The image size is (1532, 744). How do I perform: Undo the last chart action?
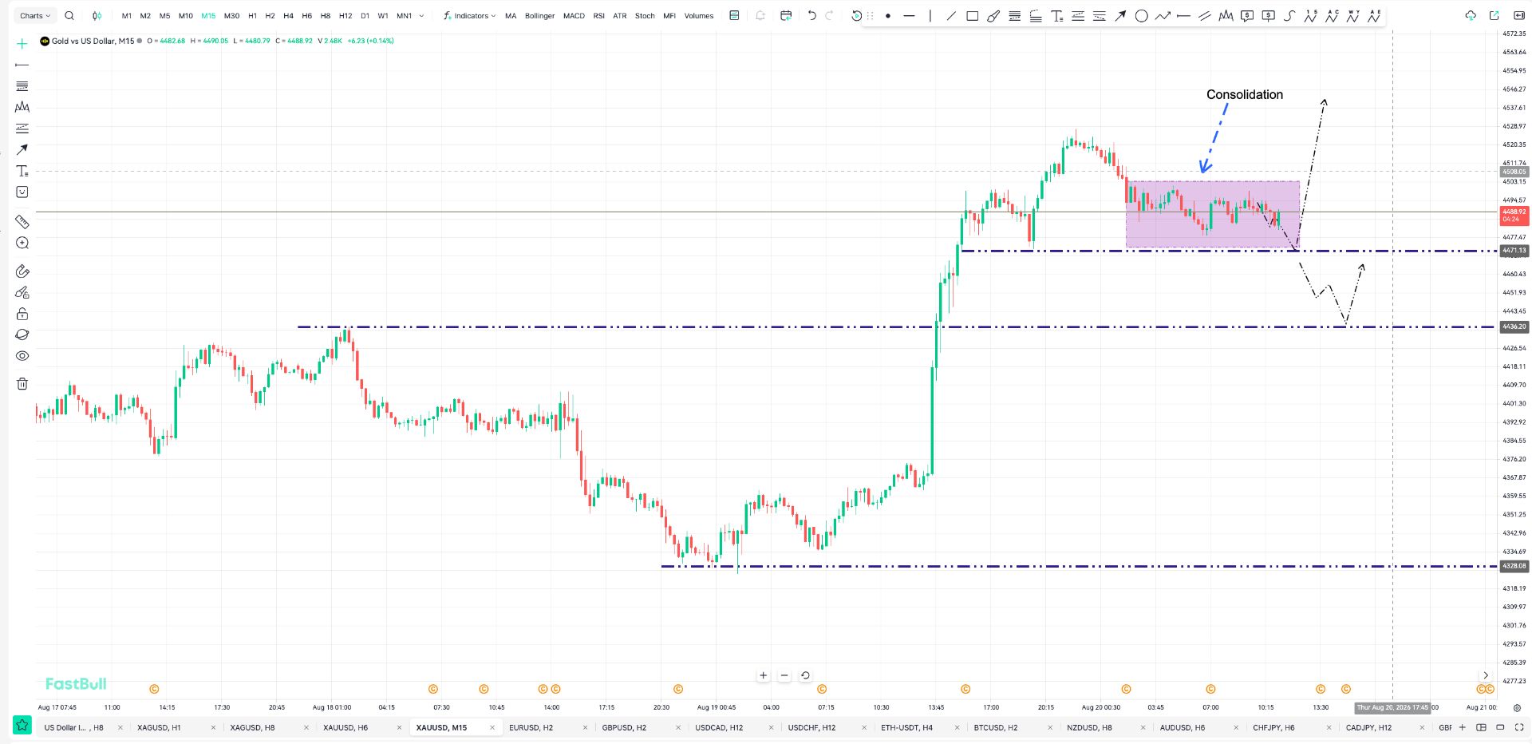pos(812,16)
